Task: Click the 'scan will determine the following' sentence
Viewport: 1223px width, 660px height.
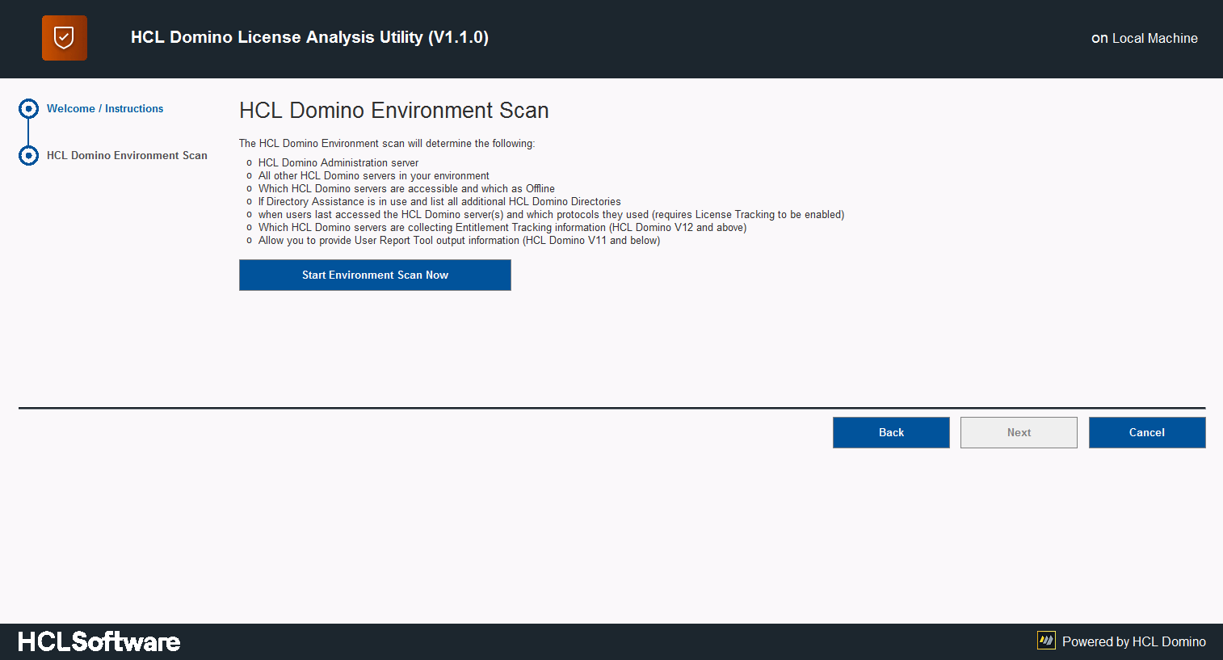Action: pos(387,143)
